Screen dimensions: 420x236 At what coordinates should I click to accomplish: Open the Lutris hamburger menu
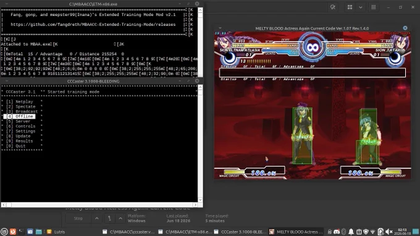374,7
